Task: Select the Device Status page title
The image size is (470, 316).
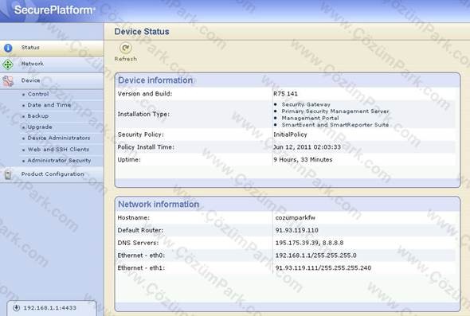Action: 142,32
